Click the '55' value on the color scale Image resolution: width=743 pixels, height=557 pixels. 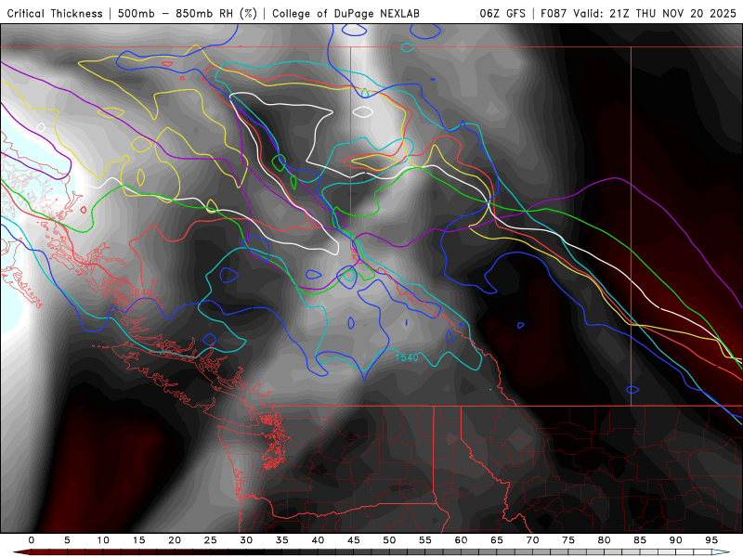point(425,540)
